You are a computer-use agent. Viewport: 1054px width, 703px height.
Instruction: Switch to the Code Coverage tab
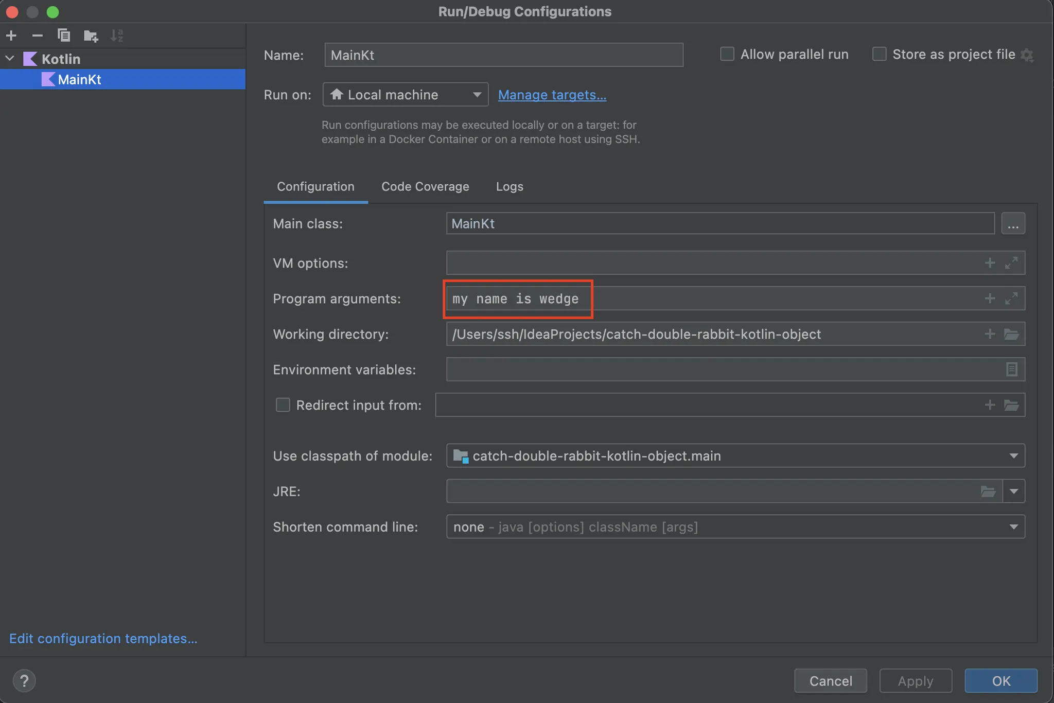pyautogui.click(x=425, y=186)
